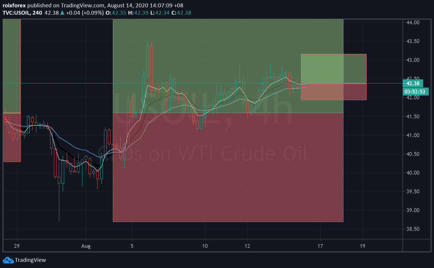Click the close value C:42.38
This screenshot has height=268, width=434.
(181, 13)
